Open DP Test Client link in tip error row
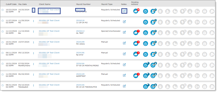The image size is (218, 93). [49, 53]
